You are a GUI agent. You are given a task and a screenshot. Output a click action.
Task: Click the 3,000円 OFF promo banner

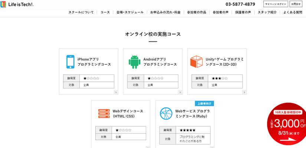[x=286, y=124]
